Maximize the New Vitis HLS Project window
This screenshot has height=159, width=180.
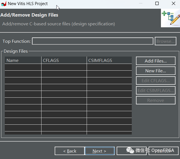pyautogui.click(x=157, y=3)
